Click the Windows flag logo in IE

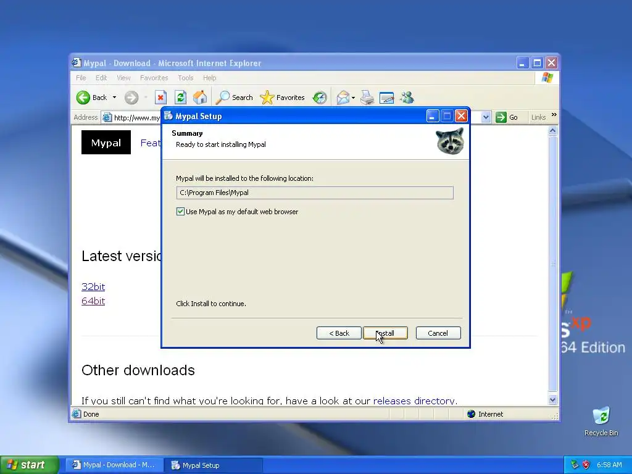click(547, 78)
